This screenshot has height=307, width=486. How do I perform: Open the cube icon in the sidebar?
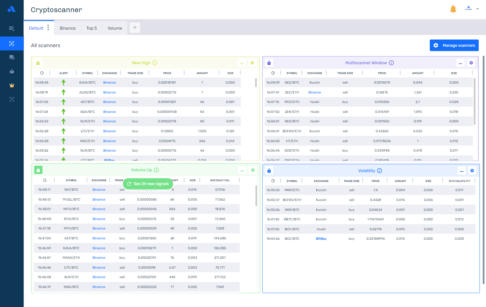[x=12, y=71]
